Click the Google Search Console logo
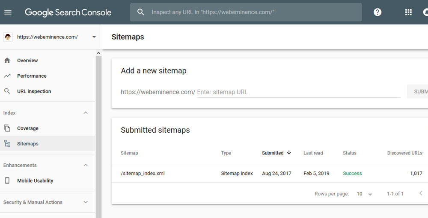The image size is (428, 218). point(68,12)
